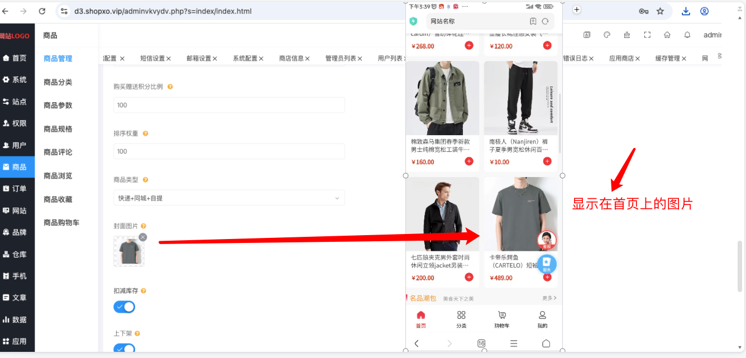Open 商品分类 in the submenu
The height and width of the screenshot is (358, 746).
click(x=58, y=82)
